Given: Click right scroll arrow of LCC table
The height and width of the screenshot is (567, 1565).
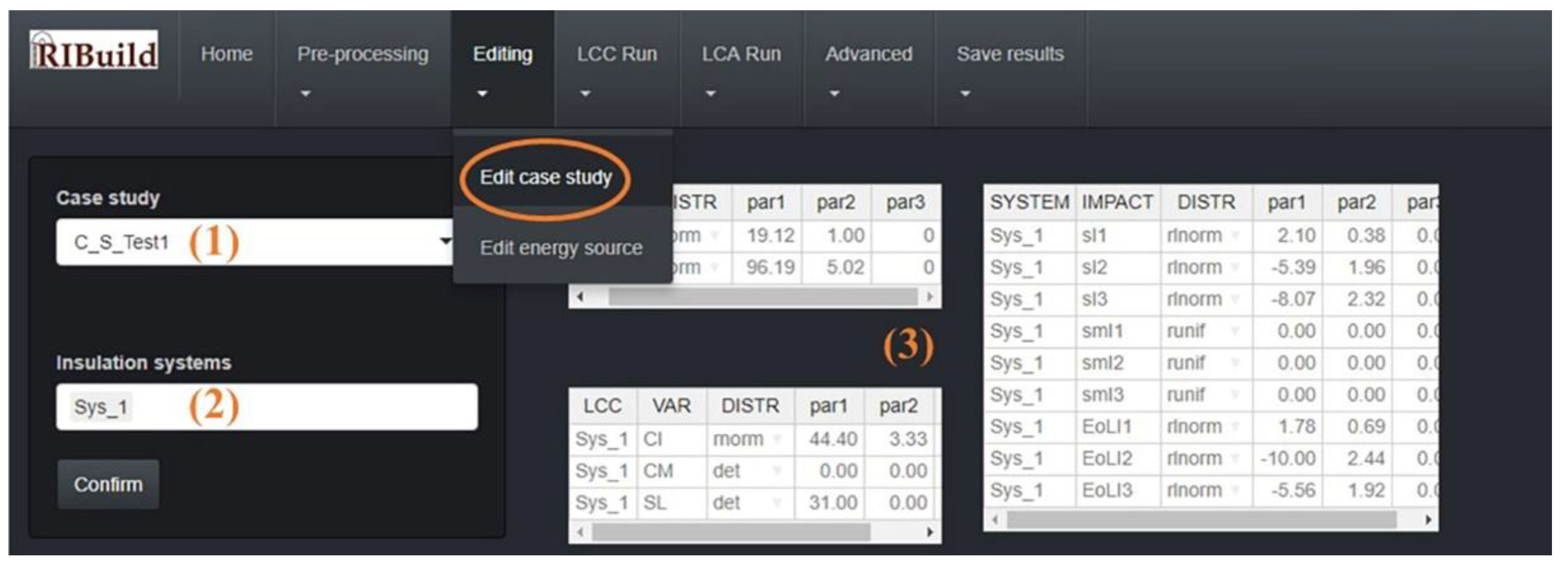Looking at the screenshot, I should (x=930, y=533).
